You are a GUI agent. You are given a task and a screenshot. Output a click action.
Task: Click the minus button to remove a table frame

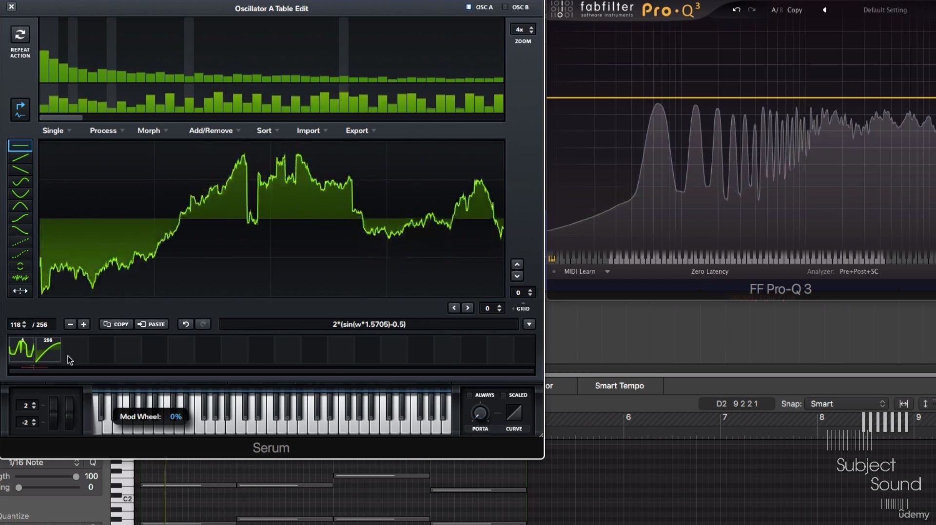coord(70,324)
